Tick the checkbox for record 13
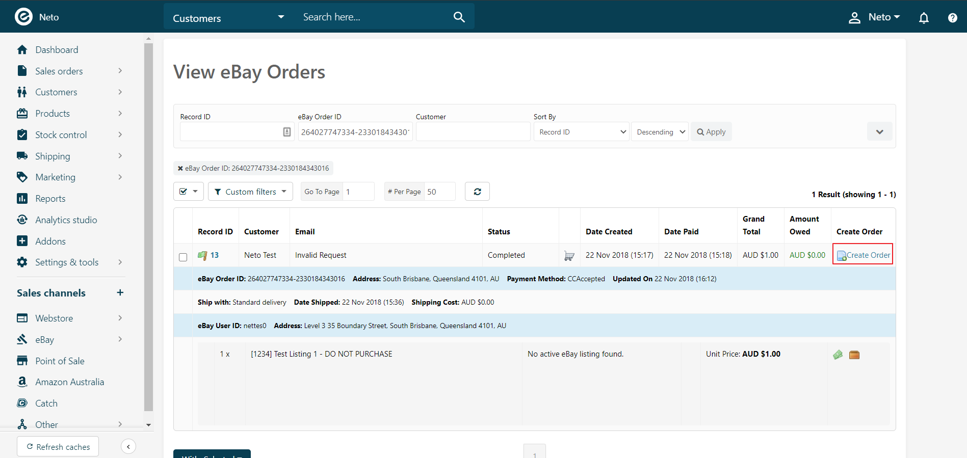This screenshot has width=967, height=458. (x=183, y=257)
